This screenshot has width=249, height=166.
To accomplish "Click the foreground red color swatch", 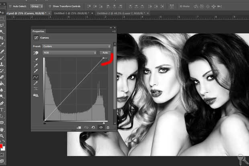I will tap(2, 146).
